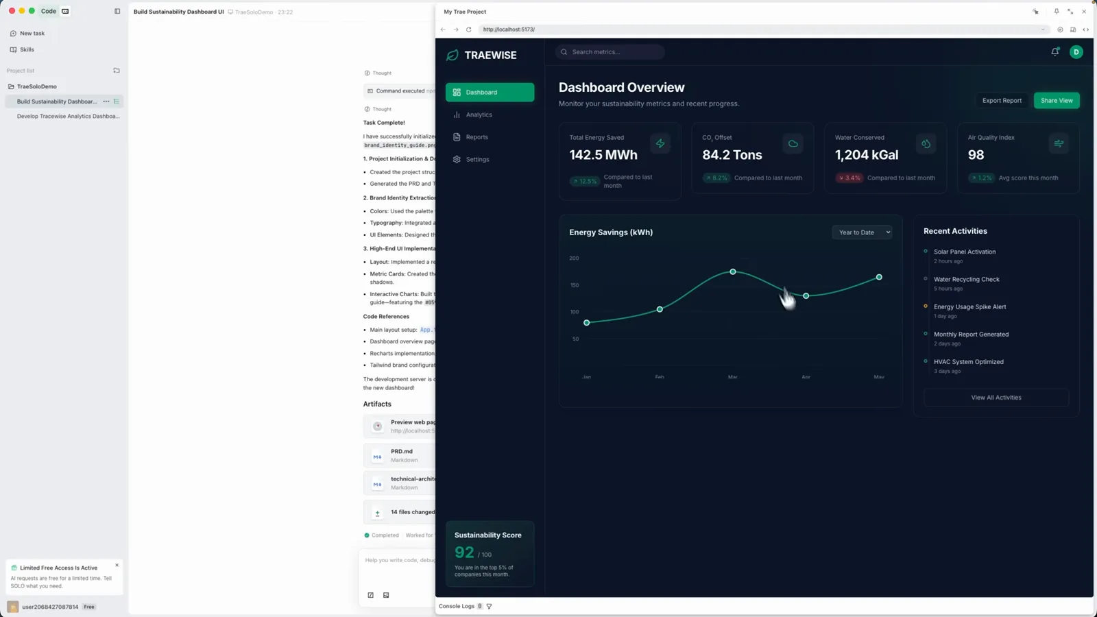Click the March data point on energy chart
Image resolution: width=1097 pixels, height=617 pixels.
point(733,272)
